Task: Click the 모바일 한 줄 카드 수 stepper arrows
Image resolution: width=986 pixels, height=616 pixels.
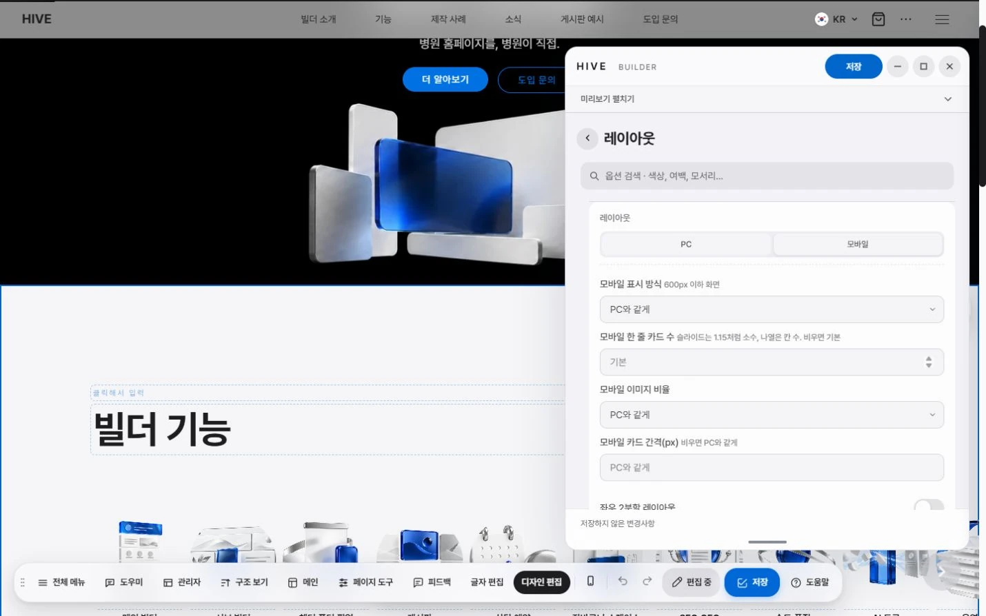Action: pos(929,362)
